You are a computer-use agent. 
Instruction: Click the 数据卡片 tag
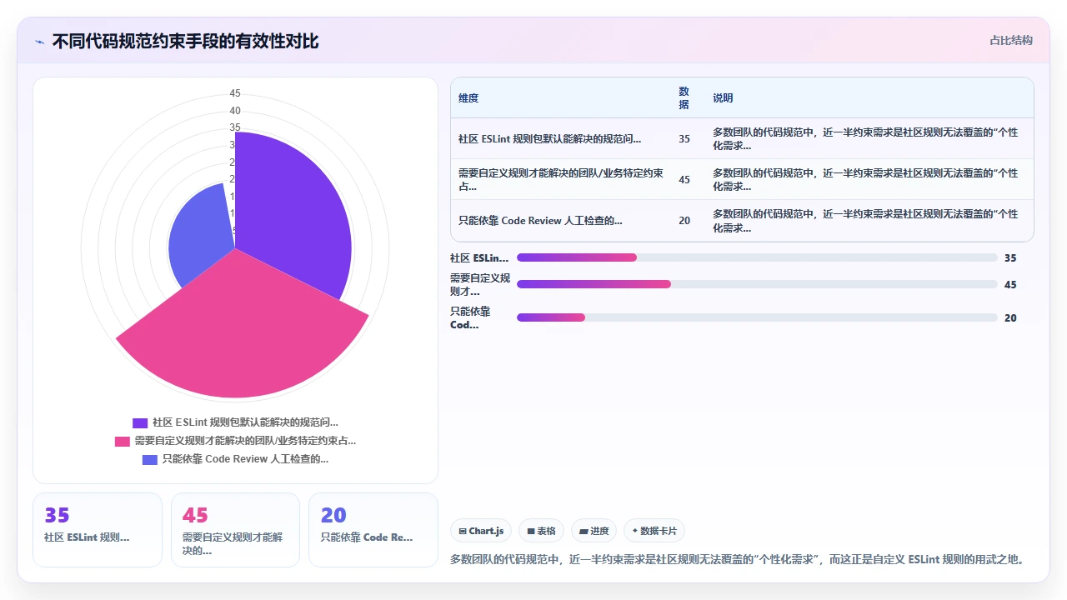654,531
